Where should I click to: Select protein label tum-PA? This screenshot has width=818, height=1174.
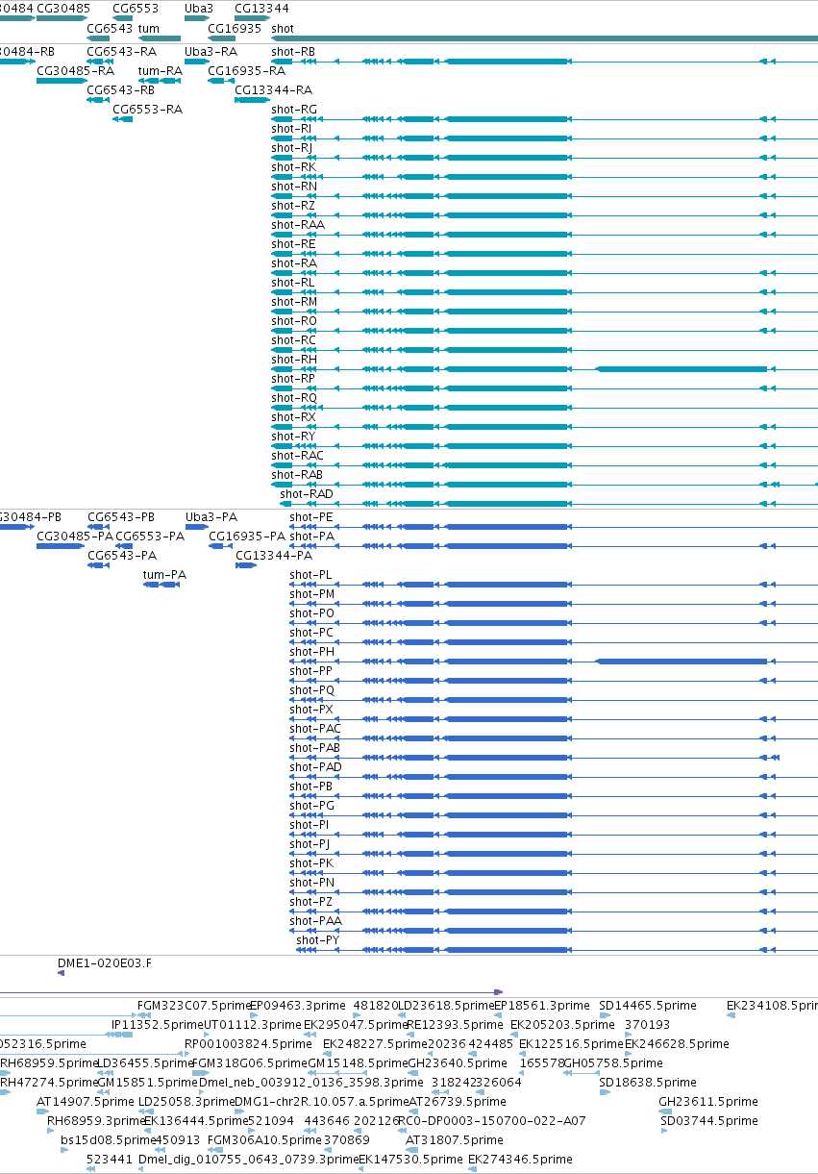(x=164, y=575)
